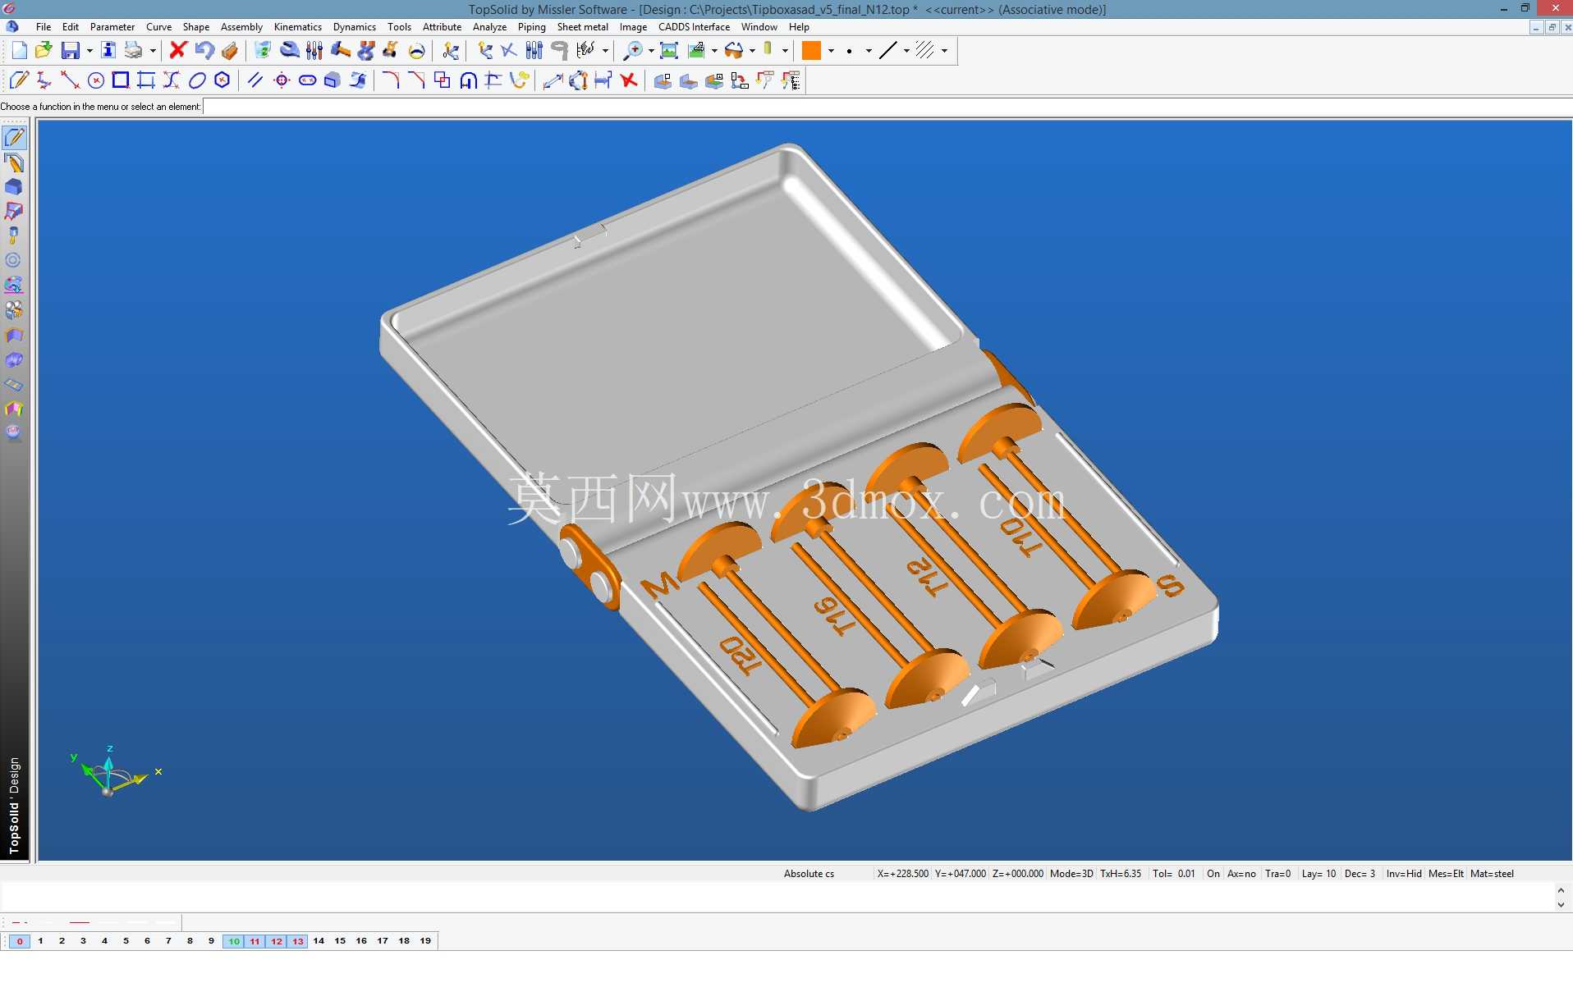The height and width of the screenshot is (1001, 1573).
Task: Select the fillet corner tool
Action: coord(391,80)
